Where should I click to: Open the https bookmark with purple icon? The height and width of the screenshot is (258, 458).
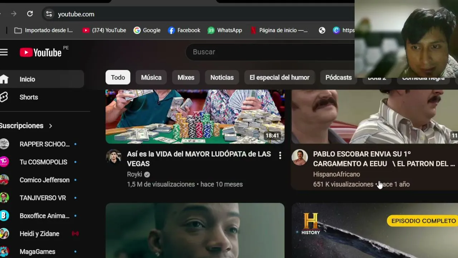pos(343,30)
